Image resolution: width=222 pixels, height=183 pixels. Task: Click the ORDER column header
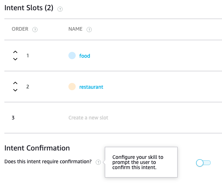pos(20,29)
